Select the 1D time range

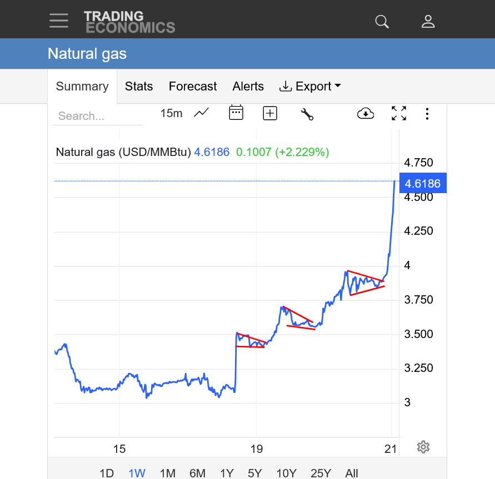click(x=107, y=473)
